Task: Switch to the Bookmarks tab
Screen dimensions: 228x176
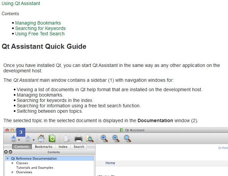Action: click(x=44, y=147)
